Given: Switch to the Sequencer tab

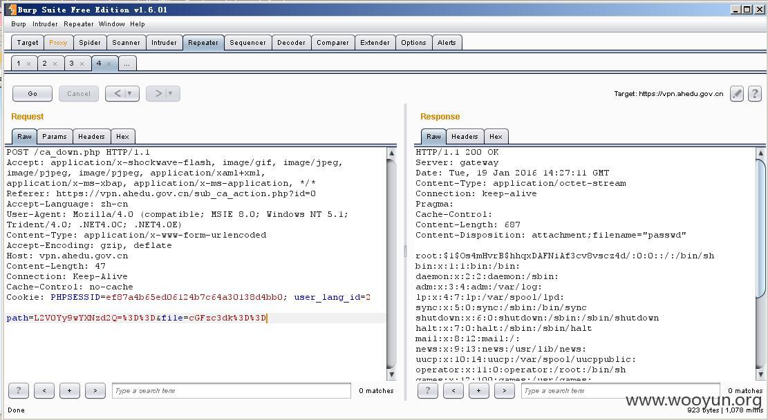Looking at the screenshot, I should [x=248, y=43].
